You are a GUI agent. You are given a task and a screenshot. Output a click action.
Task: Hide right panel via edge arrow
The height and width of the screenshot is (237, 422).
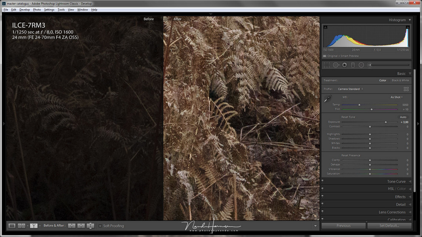418,123
